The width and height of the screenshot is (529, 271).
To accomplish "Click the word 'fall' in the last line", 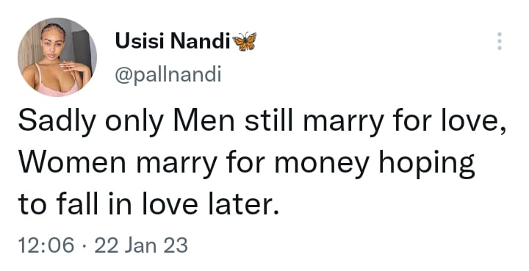I will pyautogui.click(x=79, y=204).
